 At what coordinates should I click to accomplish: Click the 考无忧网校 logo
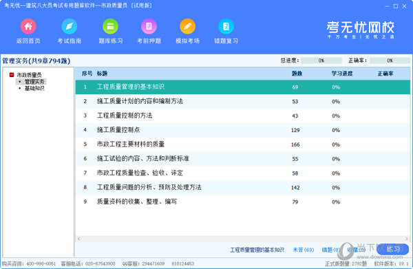pos(360,30)
